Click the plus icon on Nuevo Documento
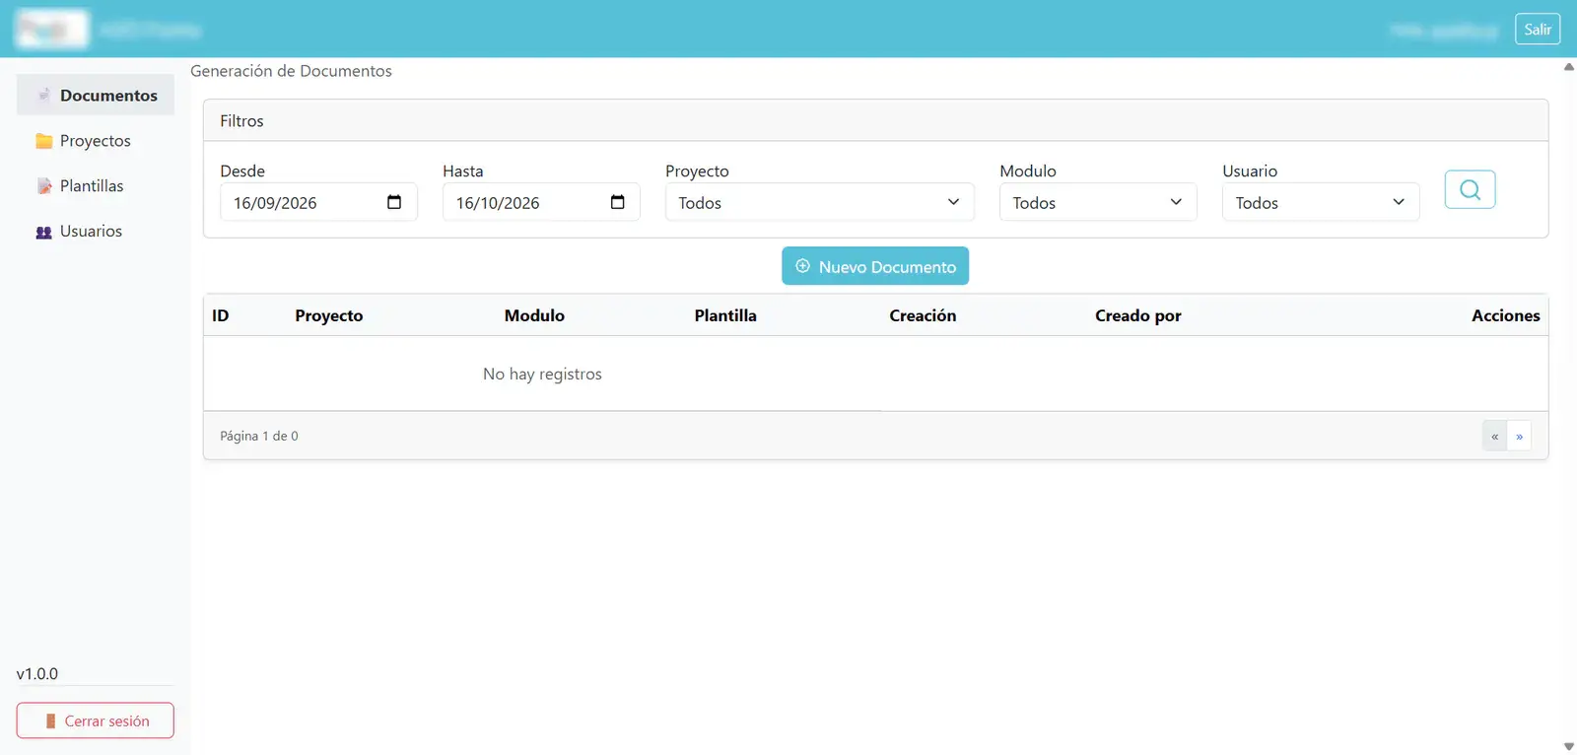The width and height of the screenshot is (1577, 755). [x=802, y=266]
